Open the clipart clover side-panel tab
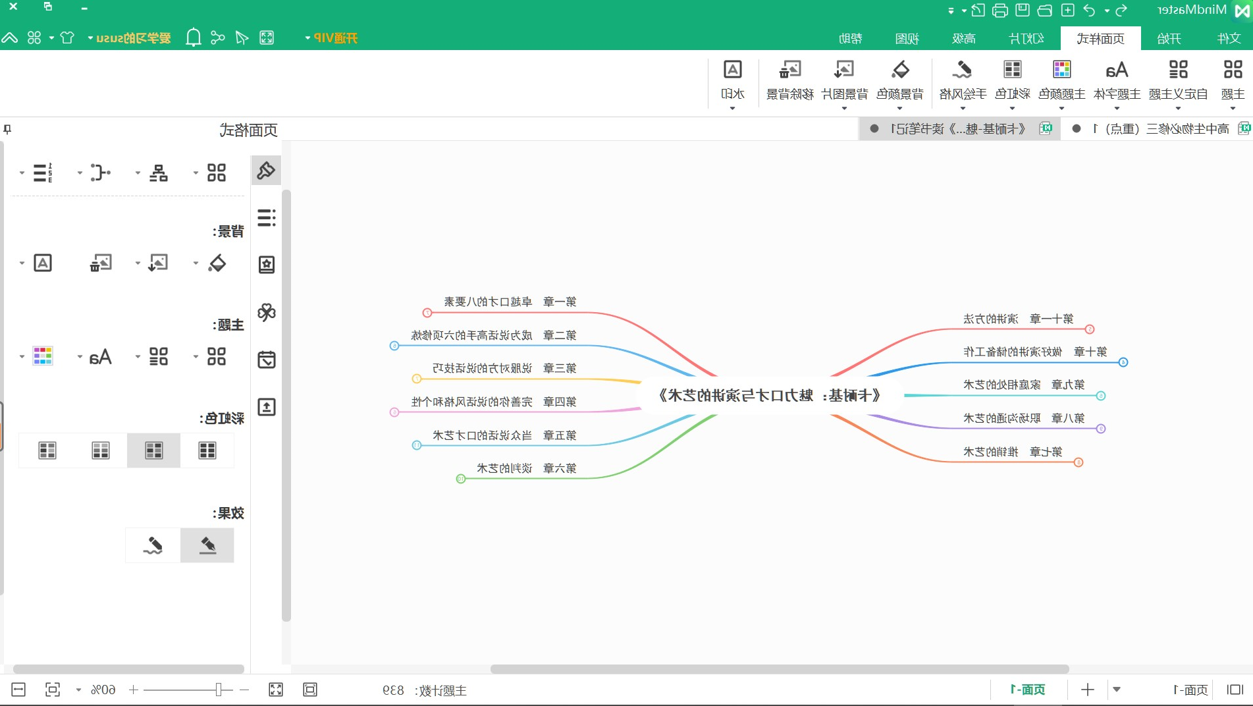The width and height of the screenshot is (1253, 706). click(x=266, y=312)
